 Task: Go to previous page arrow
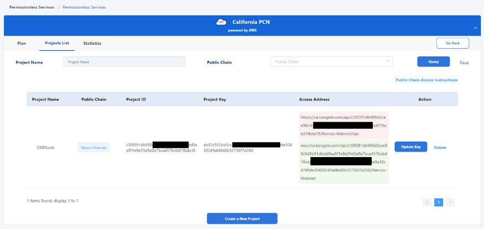point(427,202)
